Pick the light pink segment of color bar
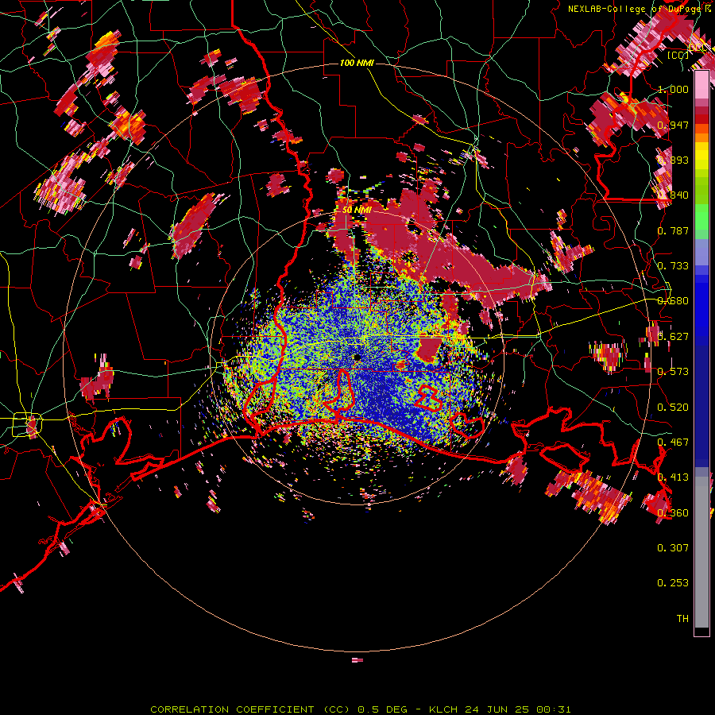The image size is (715, 715). pos(701,85)
